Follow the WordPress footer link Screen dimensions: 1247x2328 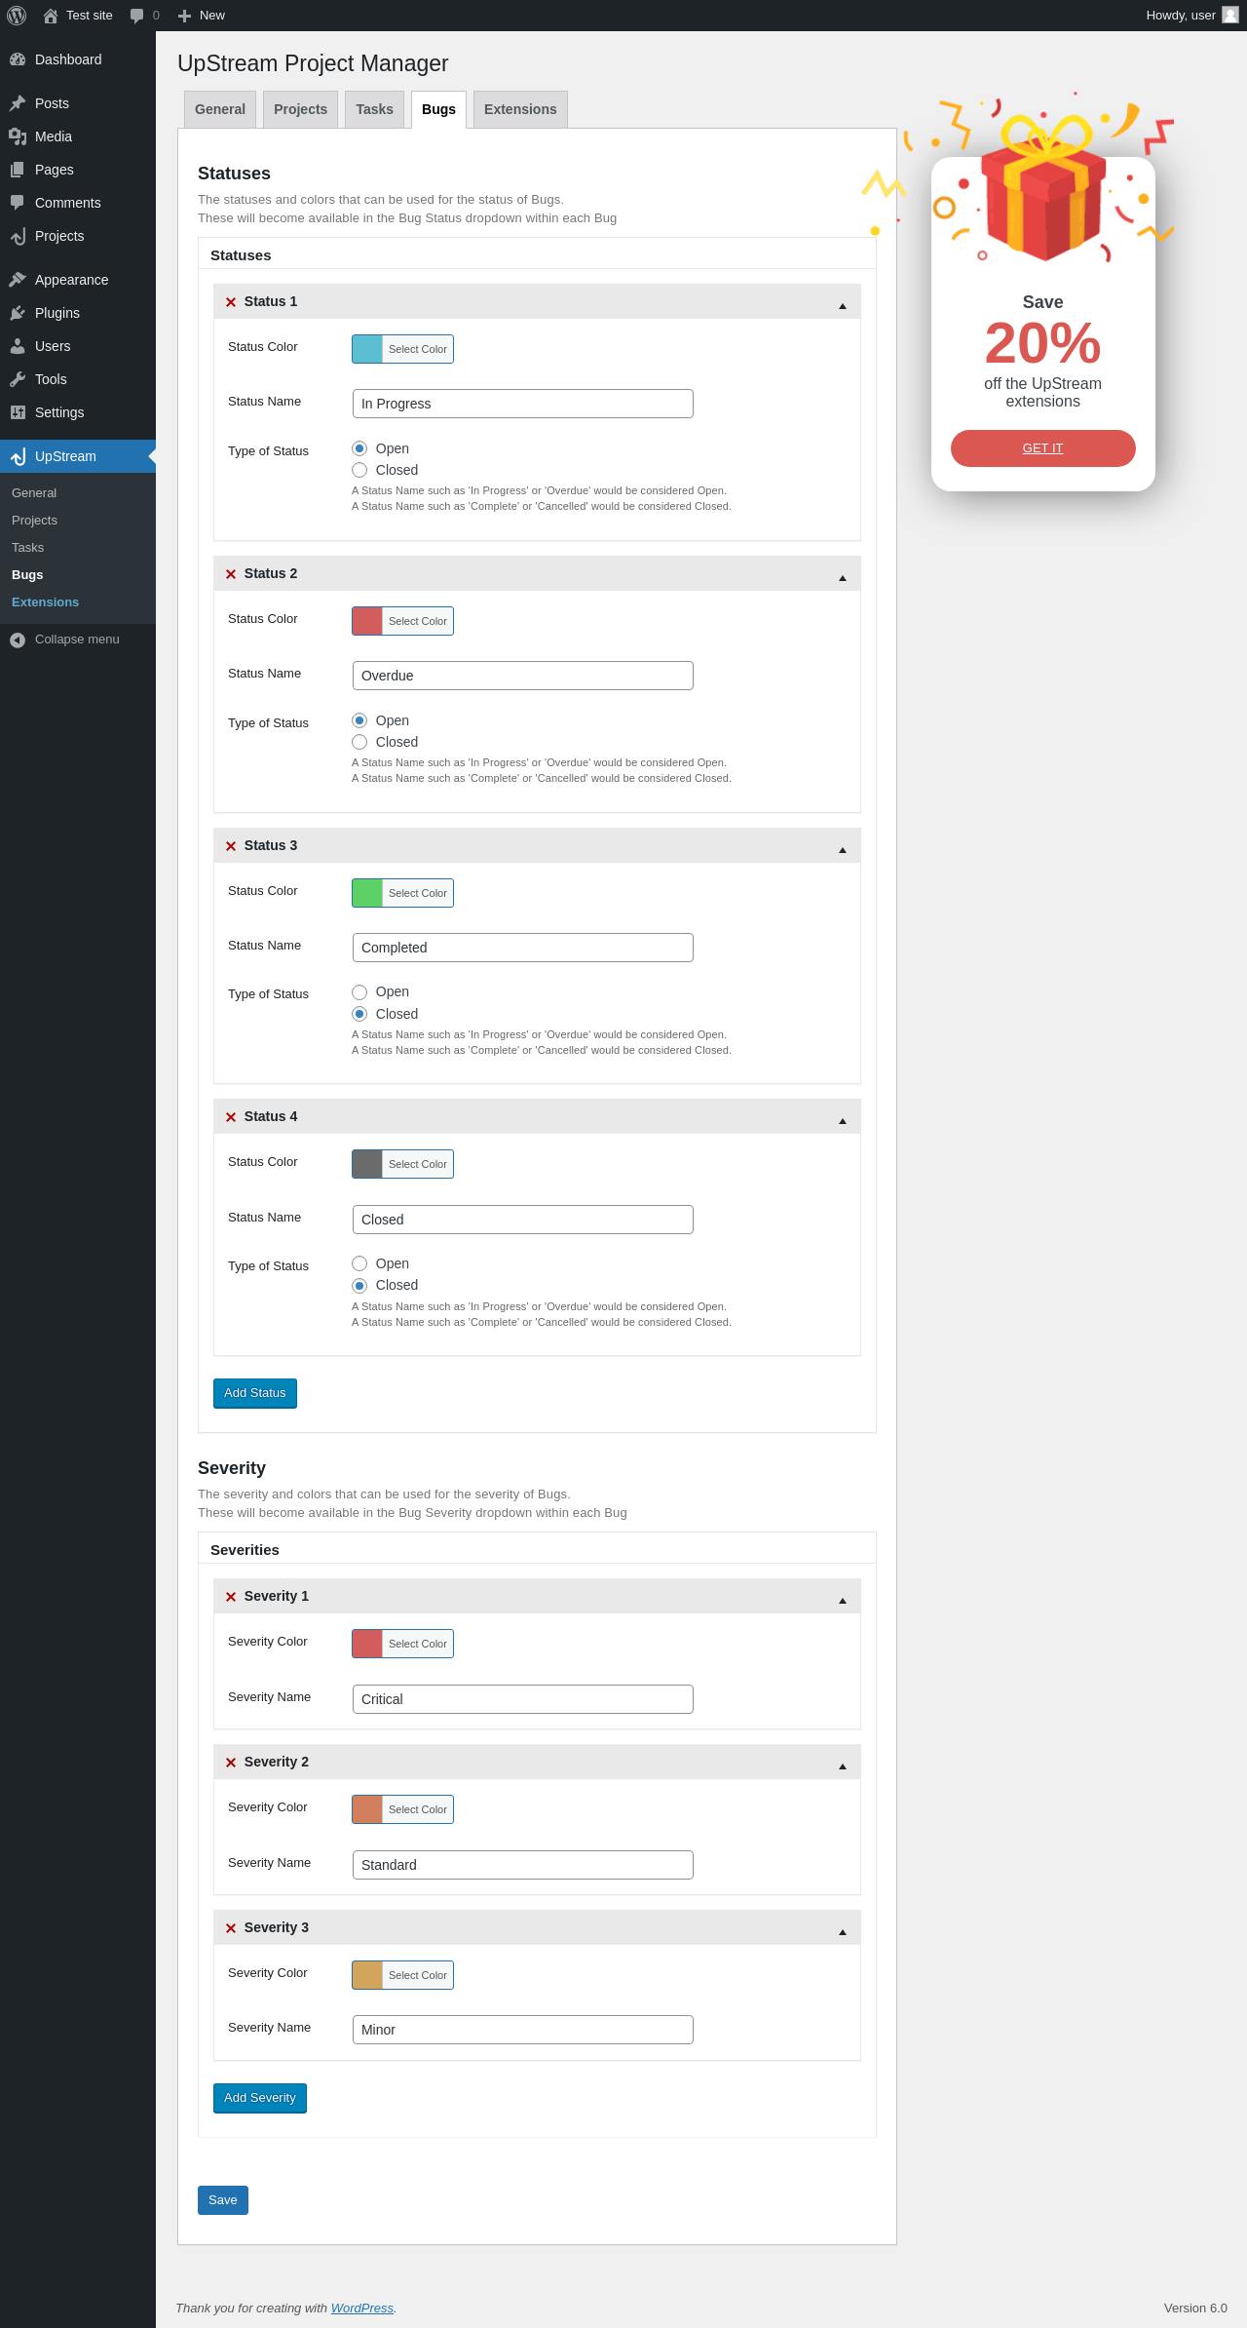click(362, 2308)
